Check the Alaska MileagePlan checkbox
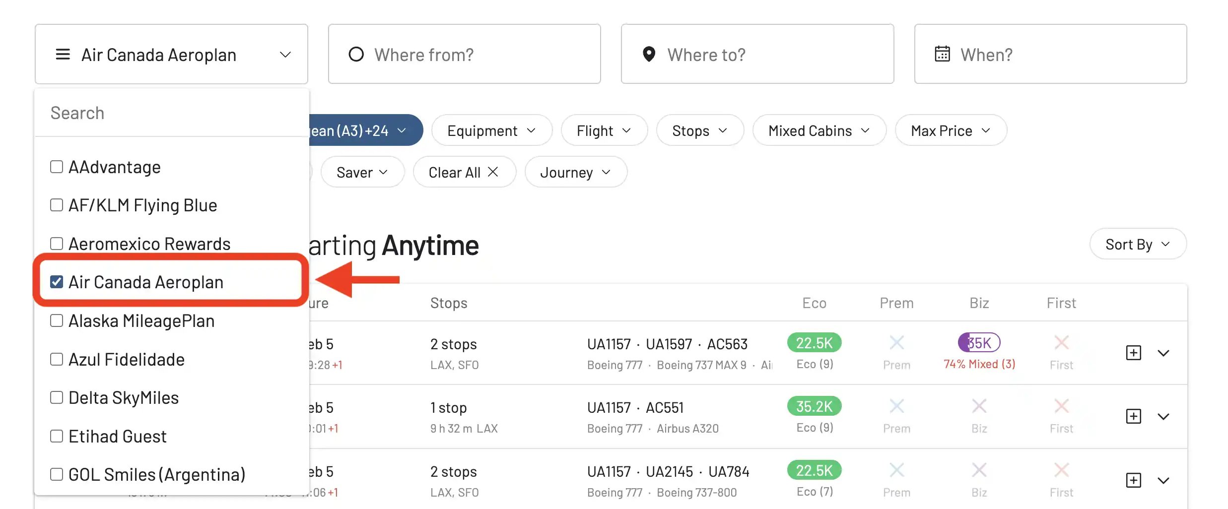The image size is (1228, 509). coord(57,320)
